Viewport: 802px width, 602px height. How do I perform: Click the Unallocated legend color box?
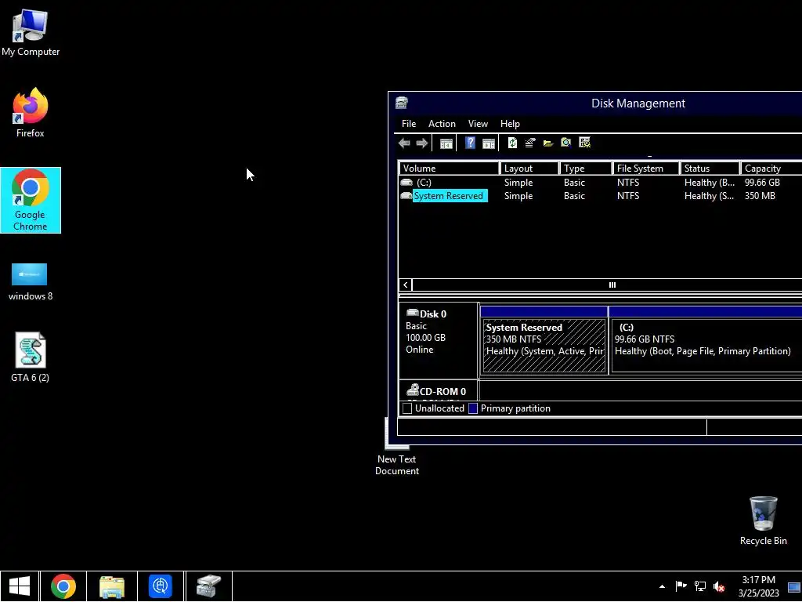pos(407,408)
